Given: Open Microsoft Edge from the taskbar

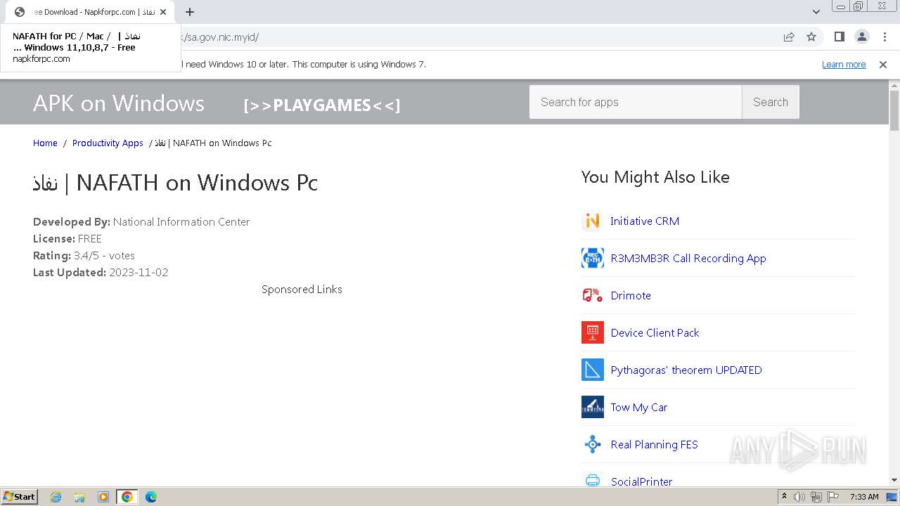Looking at the screenshot, I should pyautogui.click(x=150, y=497).
